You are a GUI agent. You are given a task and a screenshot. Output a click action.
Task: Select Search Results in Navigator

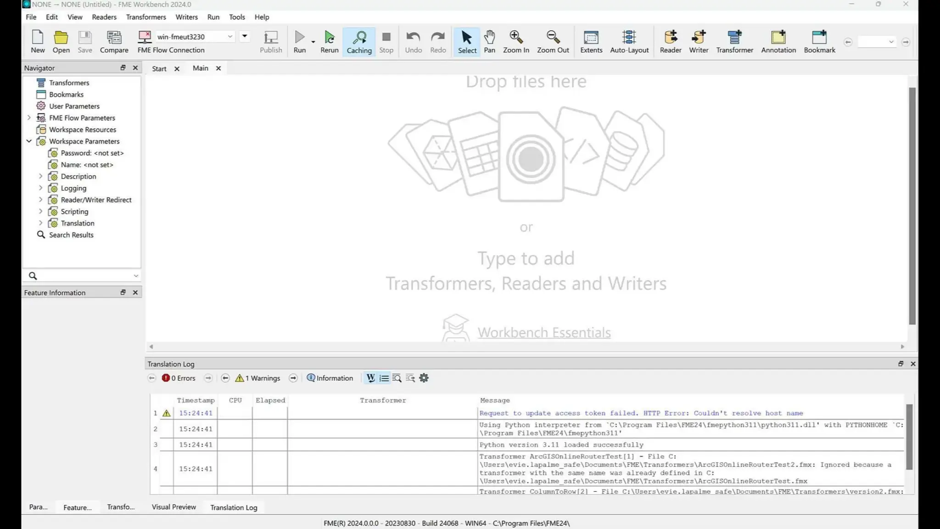coord(71,235)
